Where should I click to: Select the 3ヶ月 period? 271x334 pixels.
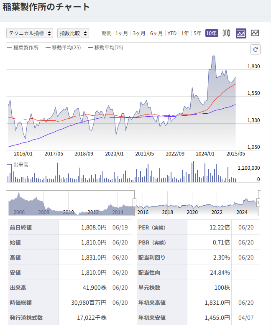(139, 33)
